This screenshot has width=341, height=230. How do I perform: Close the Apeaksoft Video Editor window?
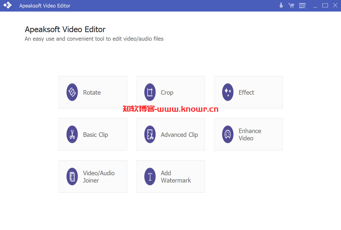(335, 5)
